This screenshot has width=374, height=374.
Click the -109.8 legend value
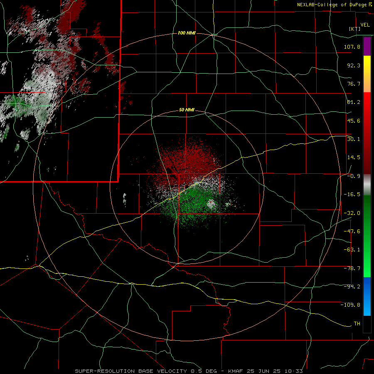[350, 305]
